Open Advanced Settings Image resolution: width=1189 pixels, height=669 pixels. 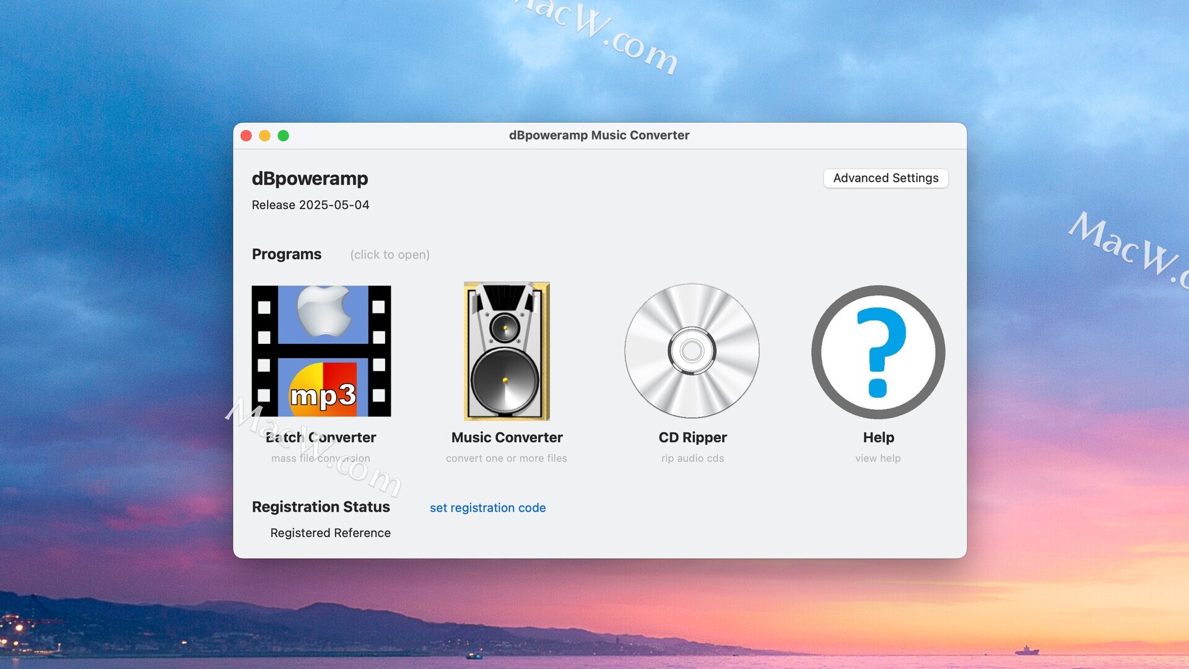(886, 178)
